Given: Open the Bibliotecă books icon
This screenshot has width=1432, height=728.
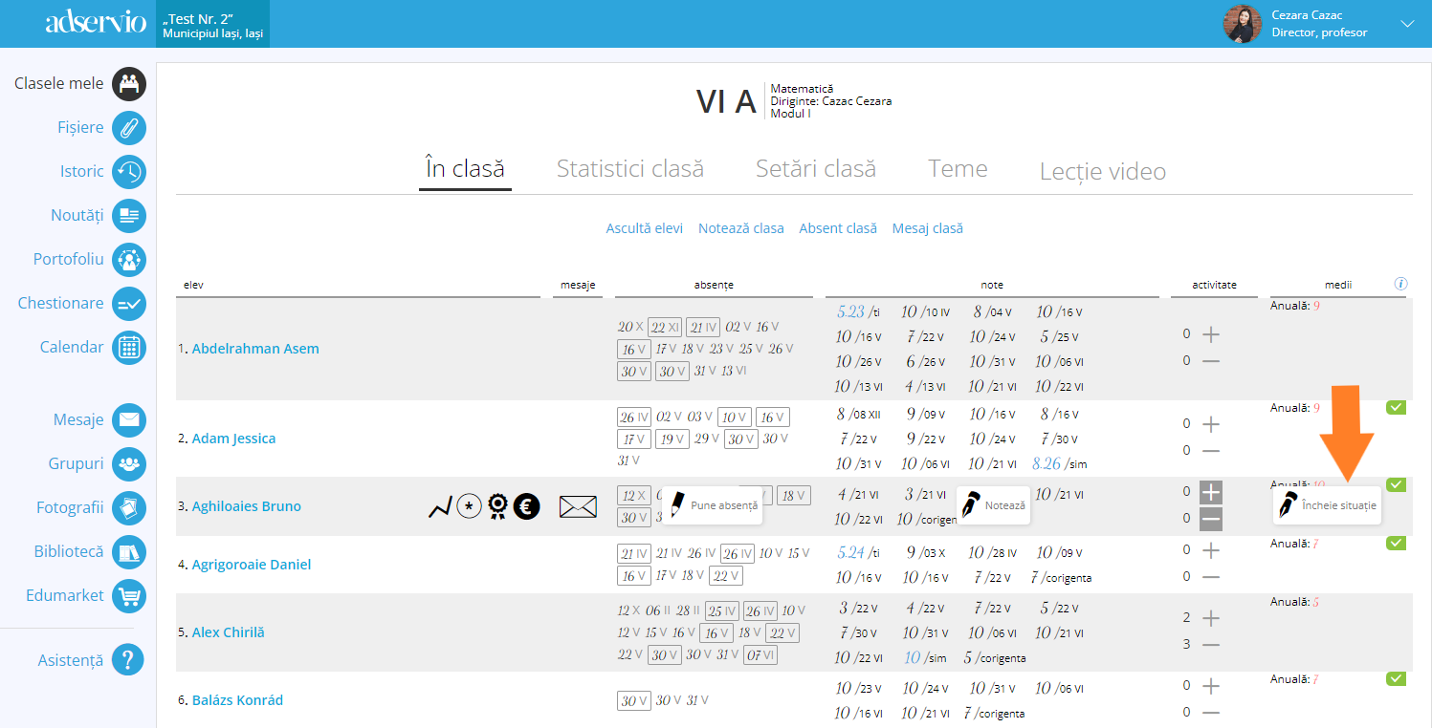Looking at the screenshot, I should tap(129, 552).
